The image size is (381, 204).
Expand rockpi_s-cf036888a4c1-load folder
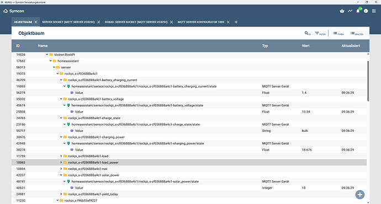pyautogui.click(x=61, y=156)
